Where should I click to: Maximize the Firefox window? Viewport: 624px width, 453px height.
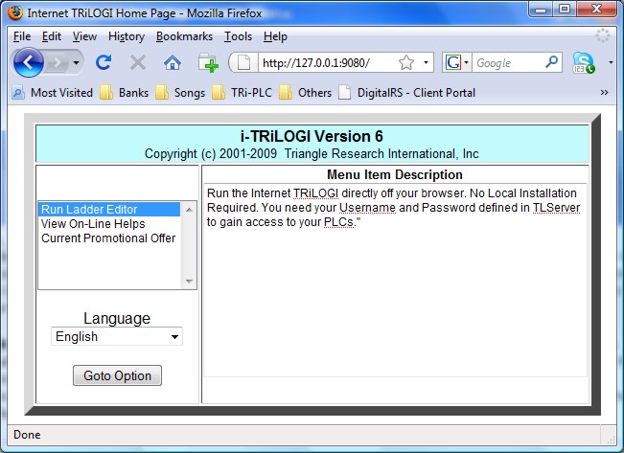[565, 10]
